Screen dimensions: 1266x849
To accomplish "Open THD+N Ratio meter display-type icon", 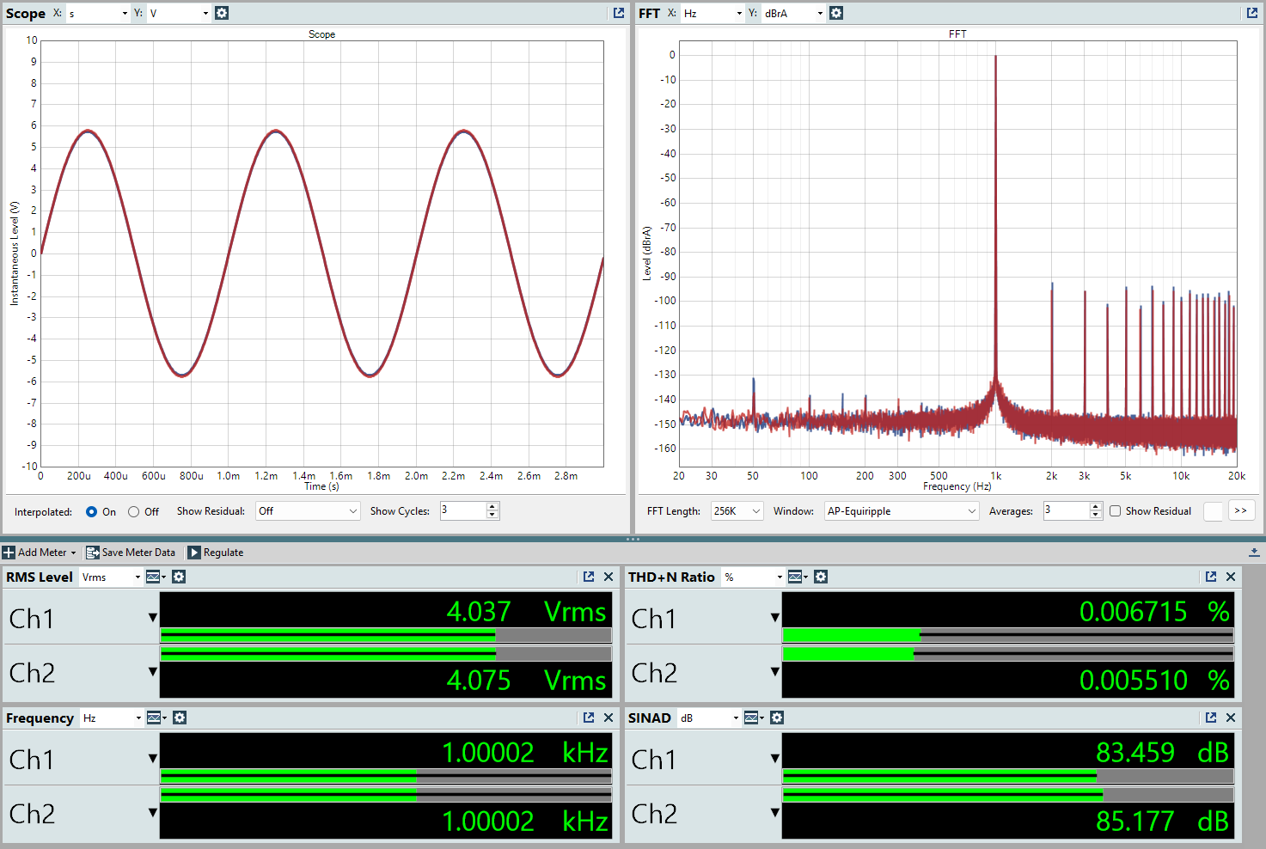I will (797, 577).
